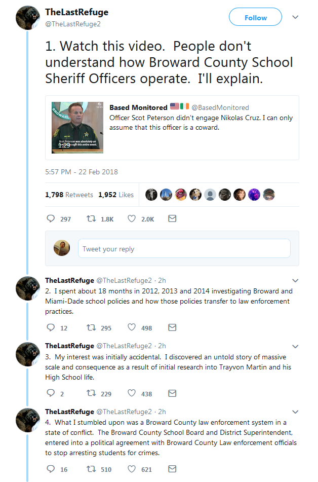The height and width of the screenshot is (482, 318).
Task: Open the 1,798 Retweets list
Action: [69, 195]
